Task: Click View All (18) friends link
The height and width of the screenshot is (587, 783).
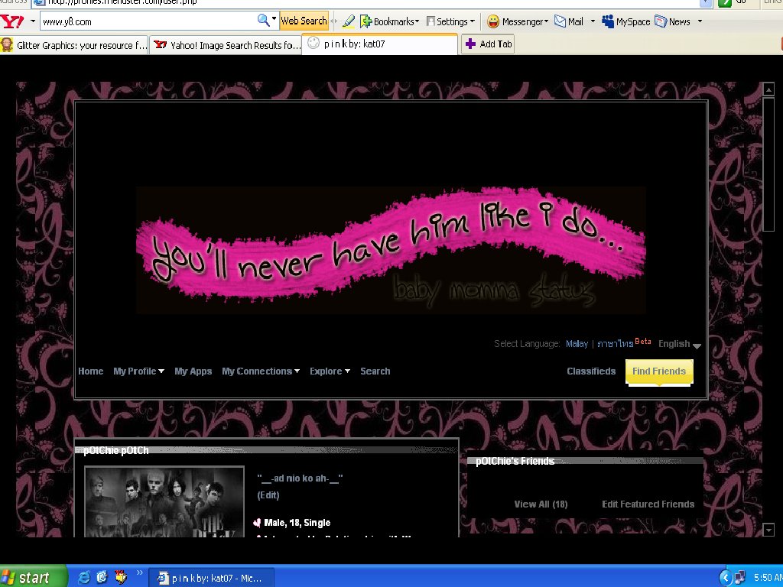Action: click(x=541, y=504)
